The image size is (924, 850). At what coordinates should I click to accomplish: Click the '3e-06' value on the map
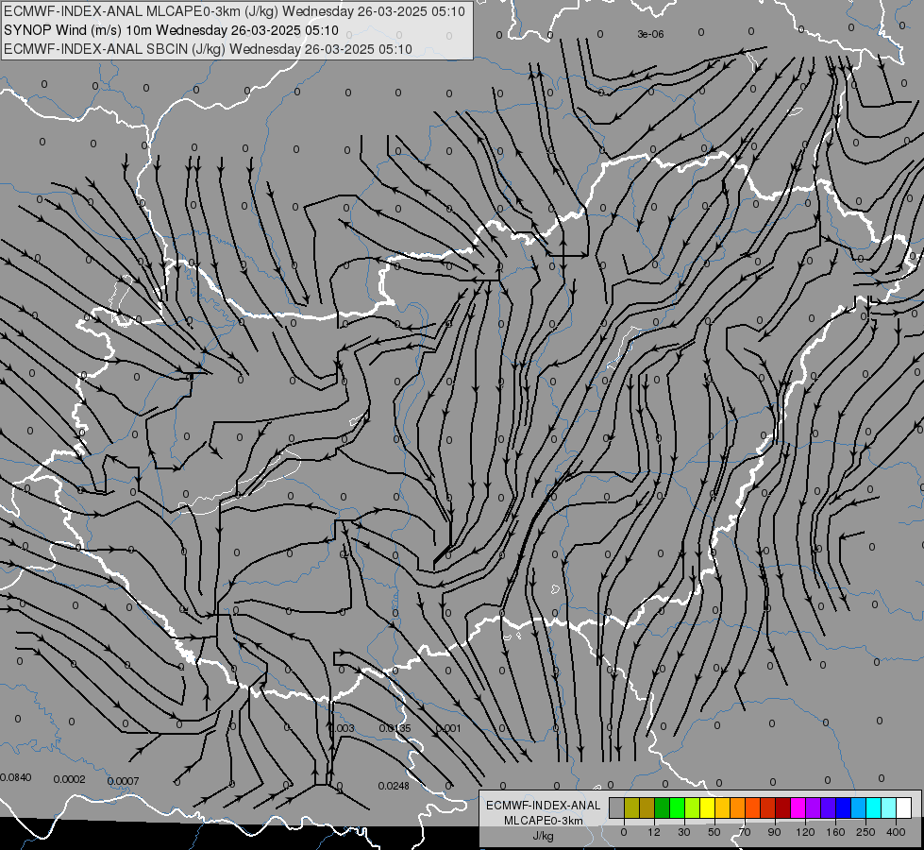[x=650, y=34]
